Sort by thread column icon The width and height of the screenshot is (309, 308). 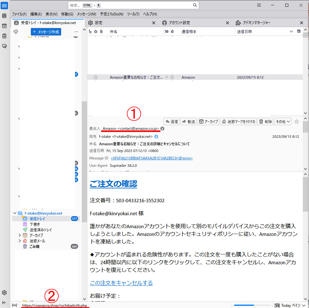click(90, 31)
